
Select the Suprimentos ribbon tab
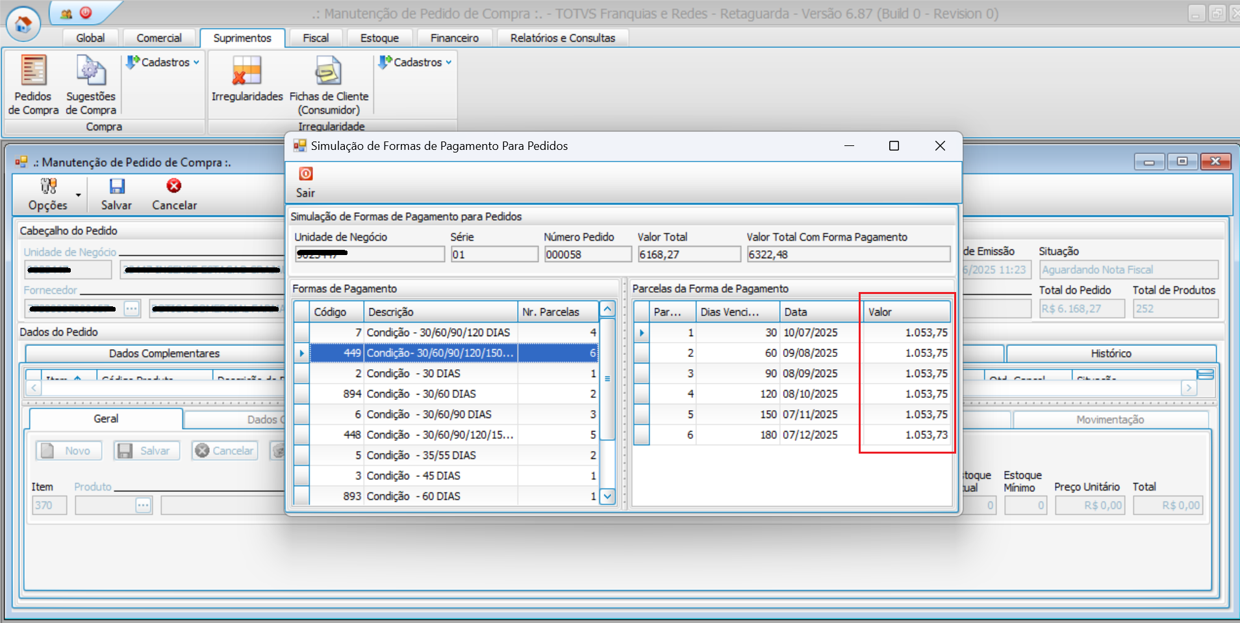[x=242, y=38]
